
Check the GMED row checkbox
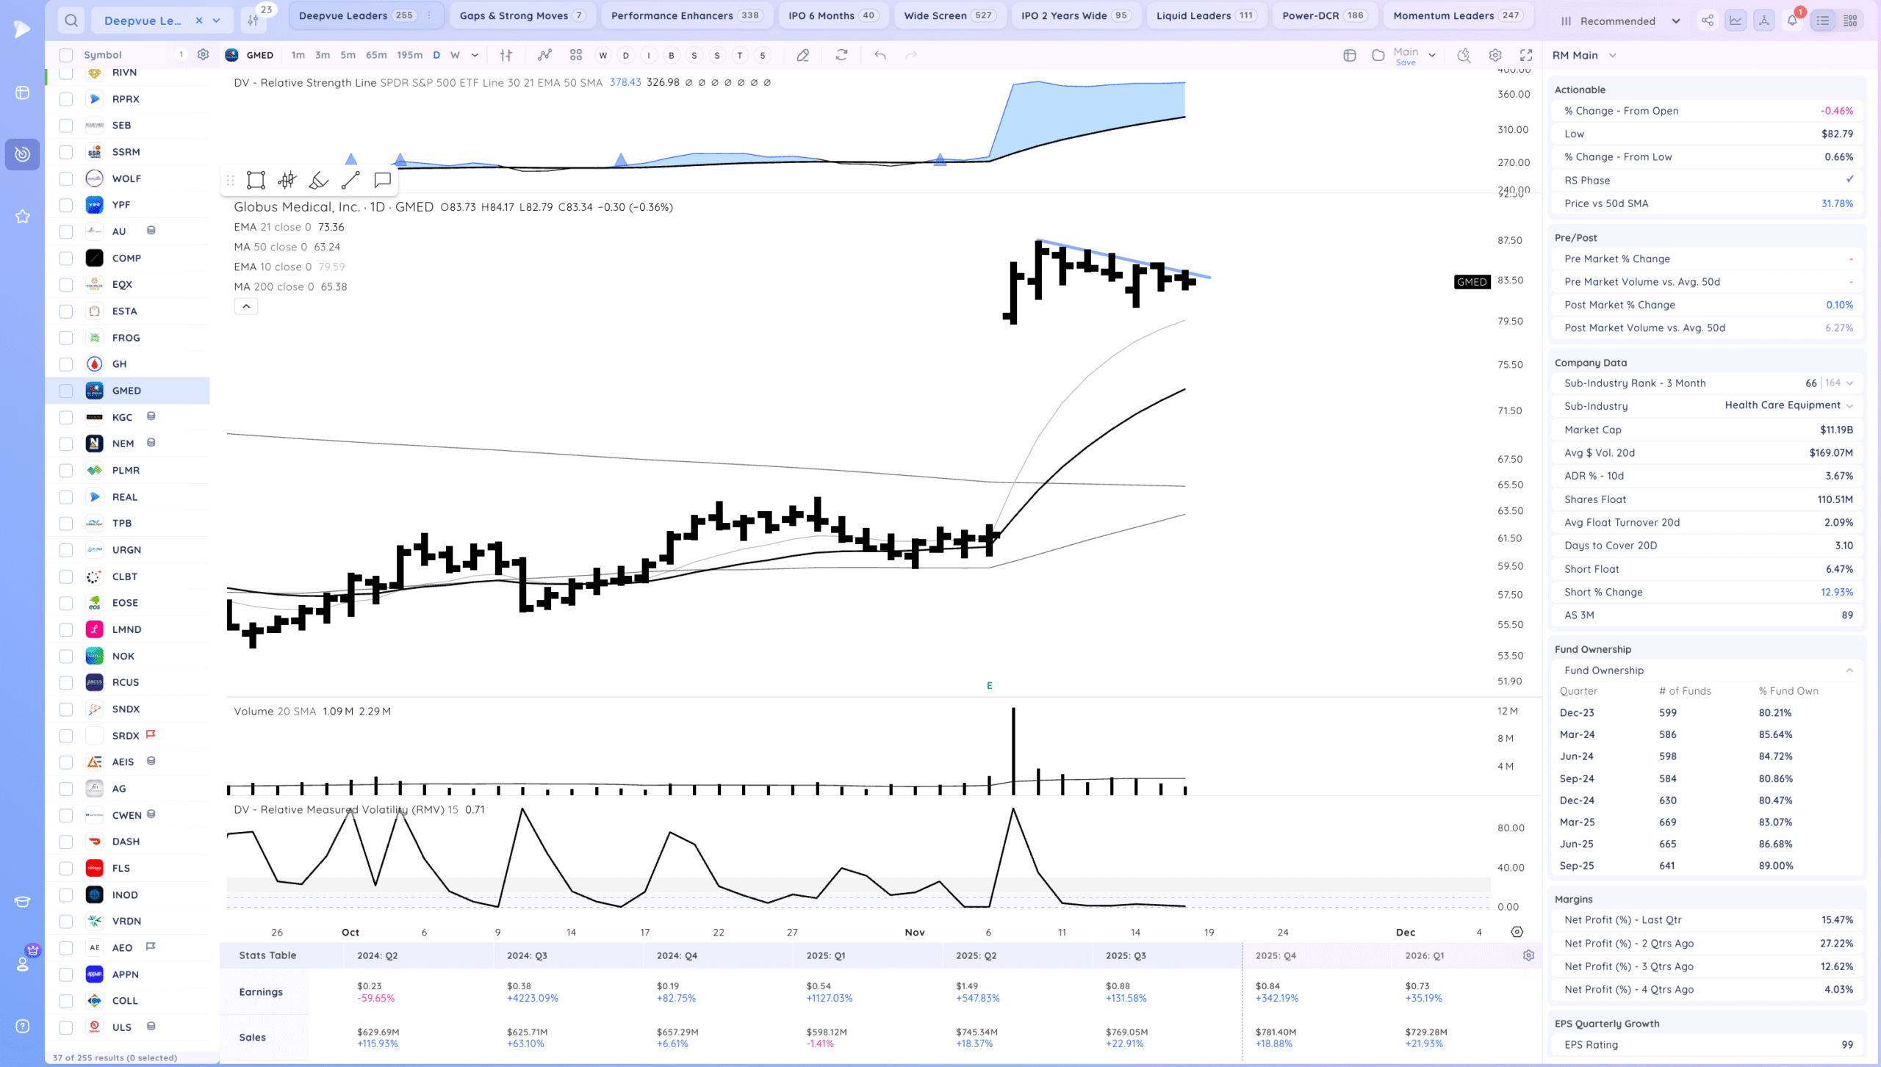[x=66, y=391]
